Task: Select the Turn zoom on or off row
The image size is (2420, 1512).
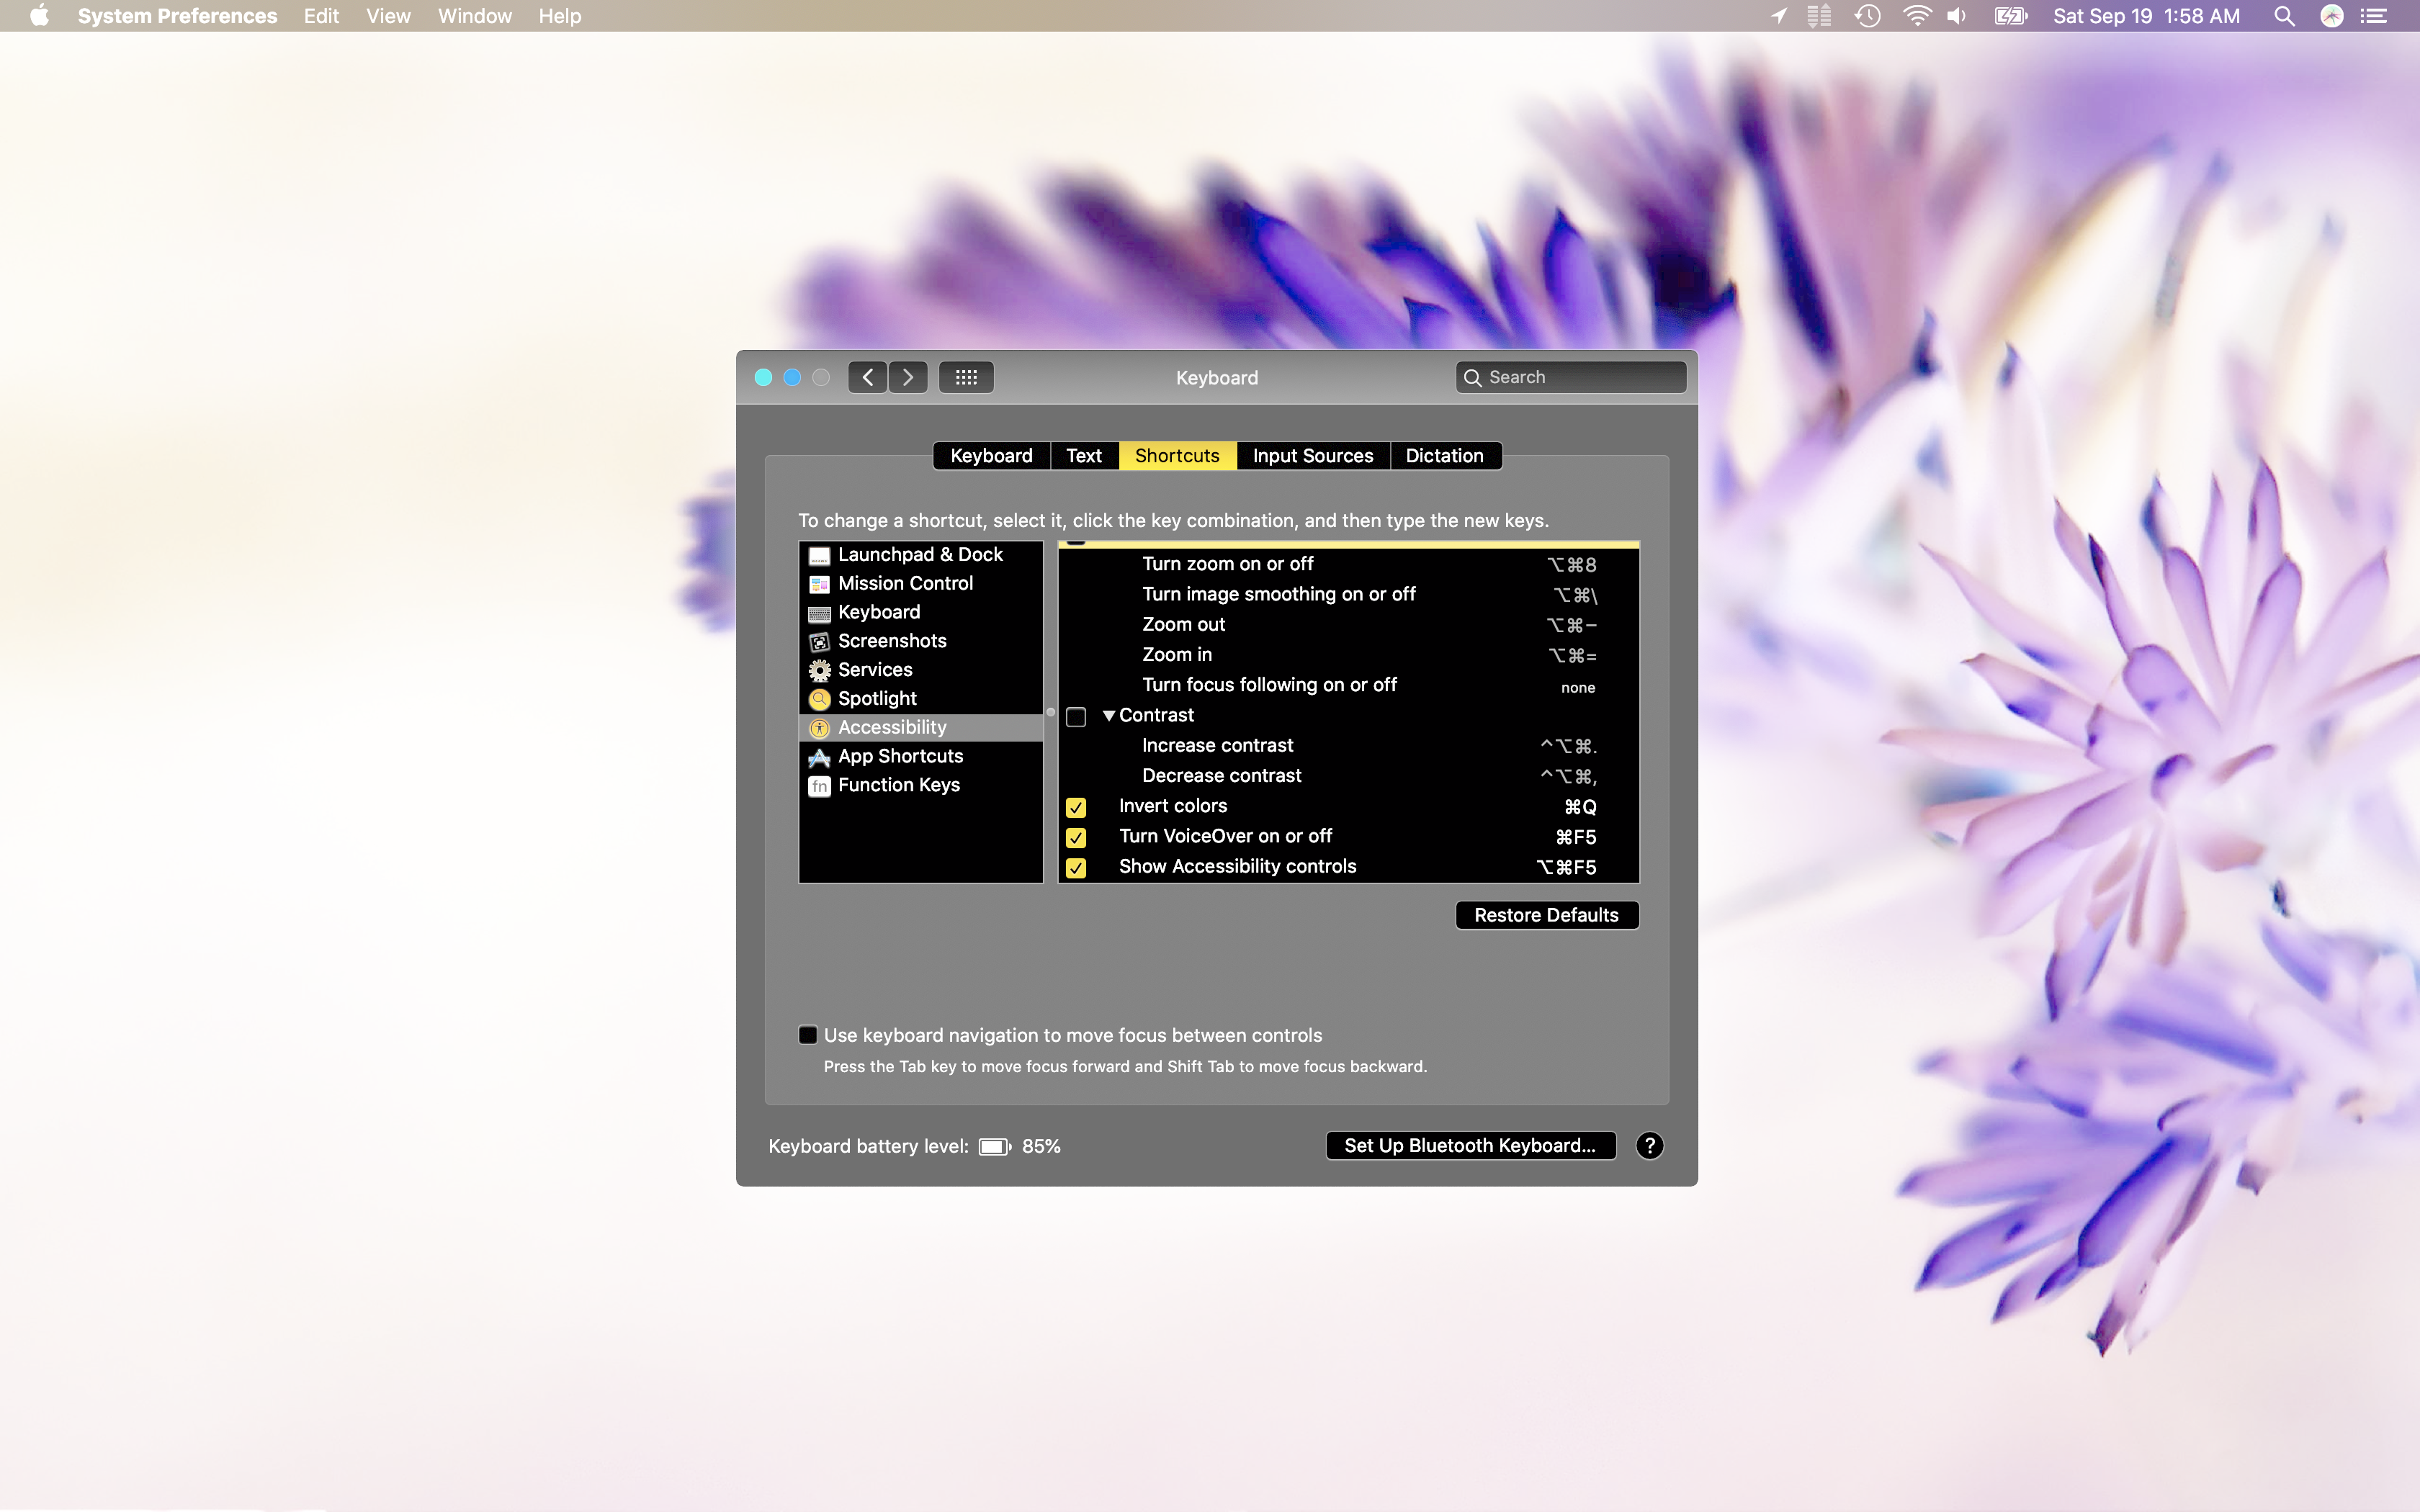Action: (x=1349, y=564)
